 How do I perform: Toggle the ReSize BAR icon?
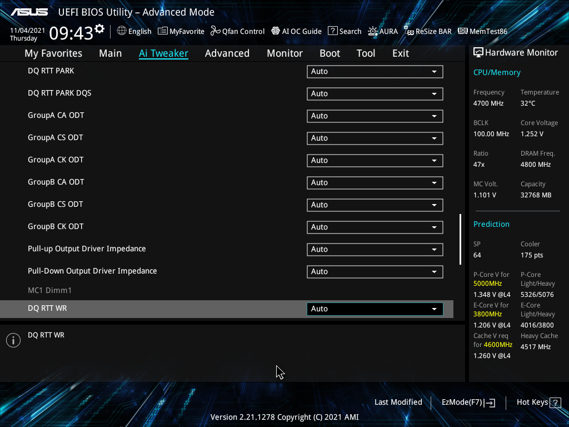[409, 31]
